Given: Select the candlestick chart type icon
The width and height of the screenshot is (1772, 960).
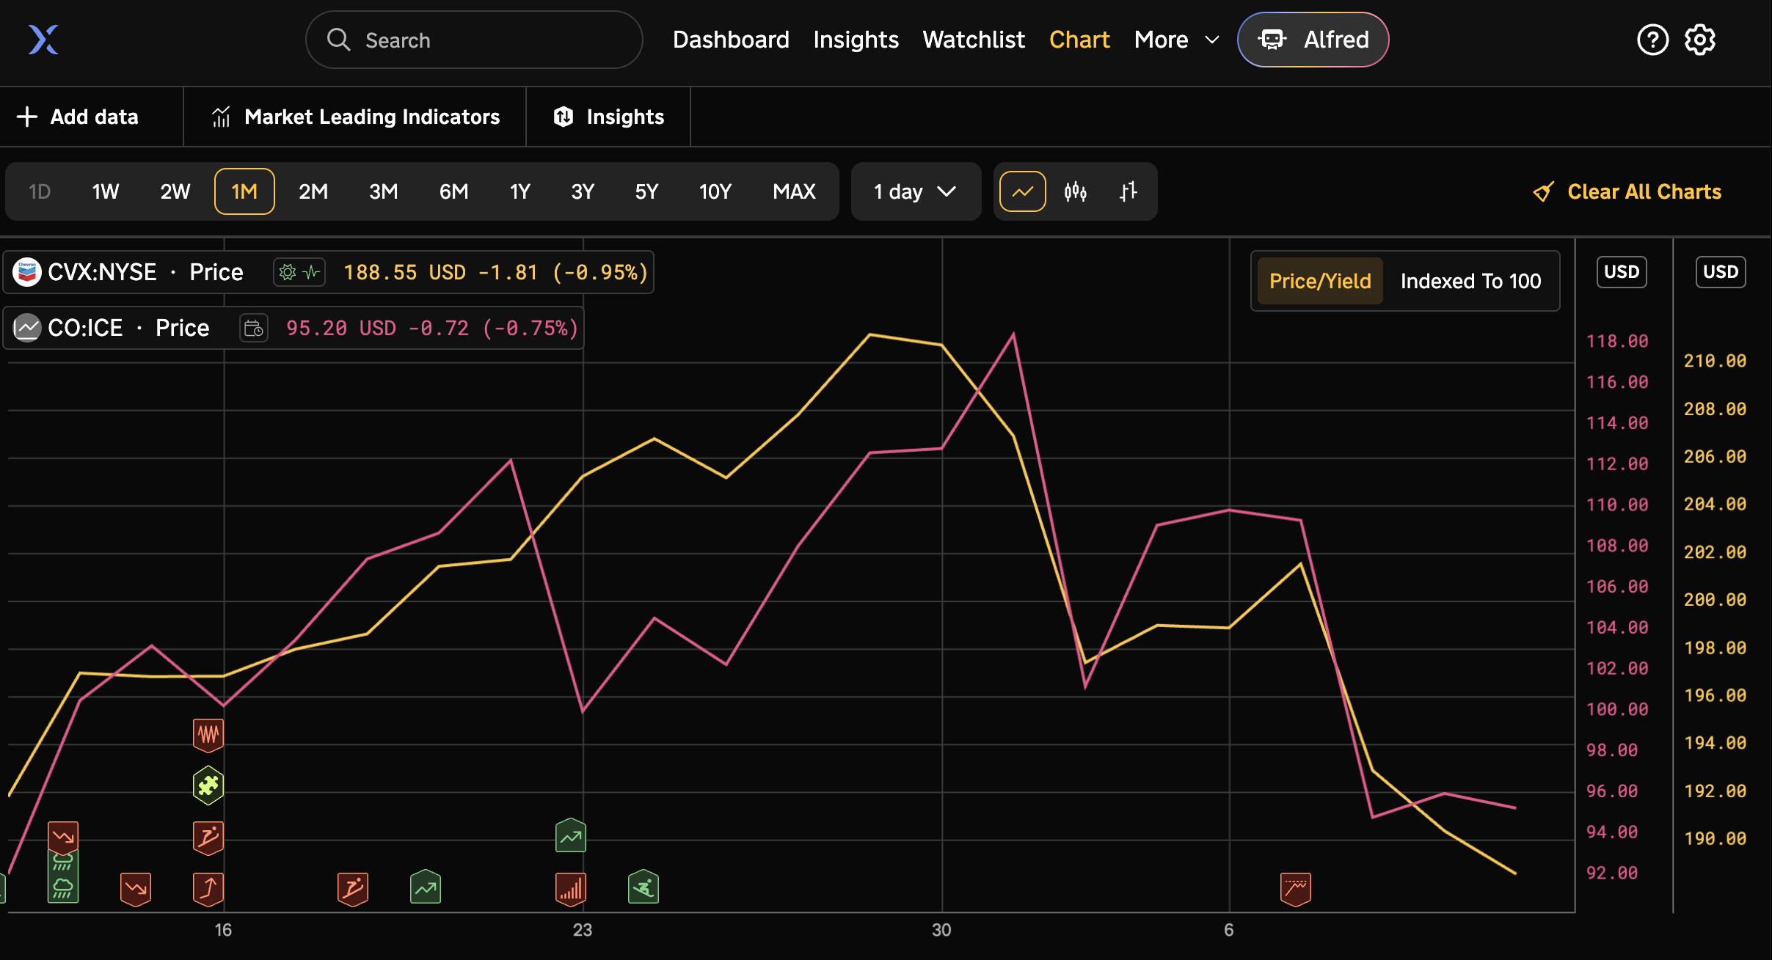Looking at the screenshot, I should click(x=1076, y=191).
